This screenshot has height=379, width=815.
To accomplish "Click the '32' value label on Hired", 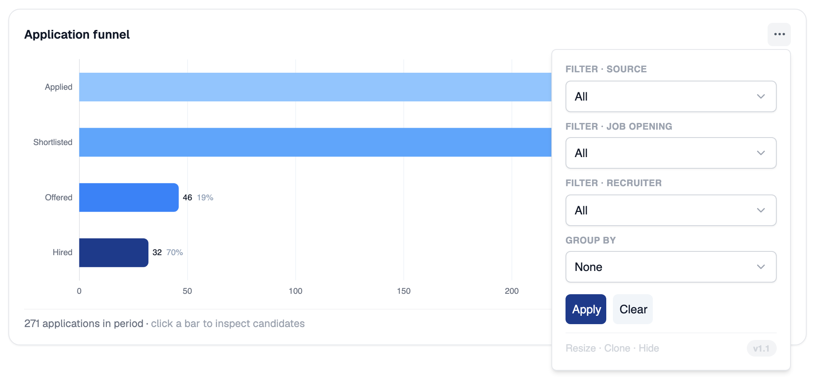I will (x=157, y=252).
